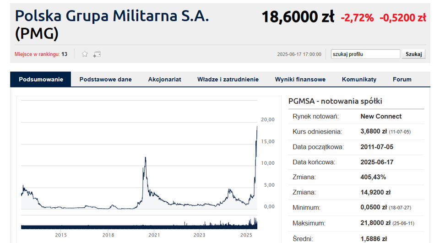The image size is (434, 243).
Task: Click the 0,00 price axis label
Action: [269, 206]
